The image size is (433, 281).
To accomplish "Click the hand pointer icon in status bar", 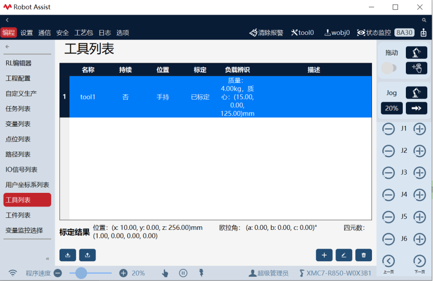I will coord(165,273).
